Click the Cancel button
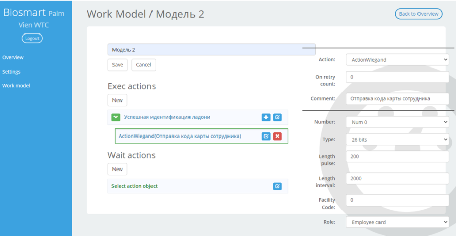Screen dimensions: 456x236 (x=144, y=64)
